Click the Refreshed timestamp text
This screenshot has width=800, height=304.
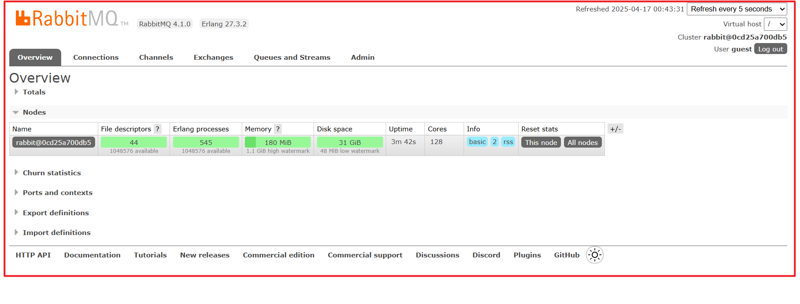[x=630, y=9]
